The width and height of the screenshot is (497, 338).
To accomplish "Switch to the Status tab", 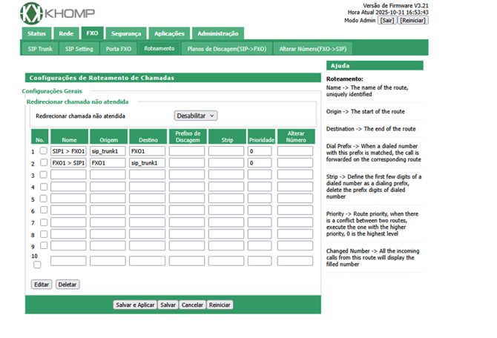I will 36,33.
